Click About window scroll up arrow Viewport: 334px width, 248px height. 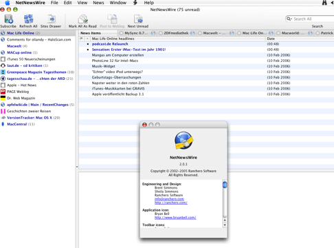[225, 220]
